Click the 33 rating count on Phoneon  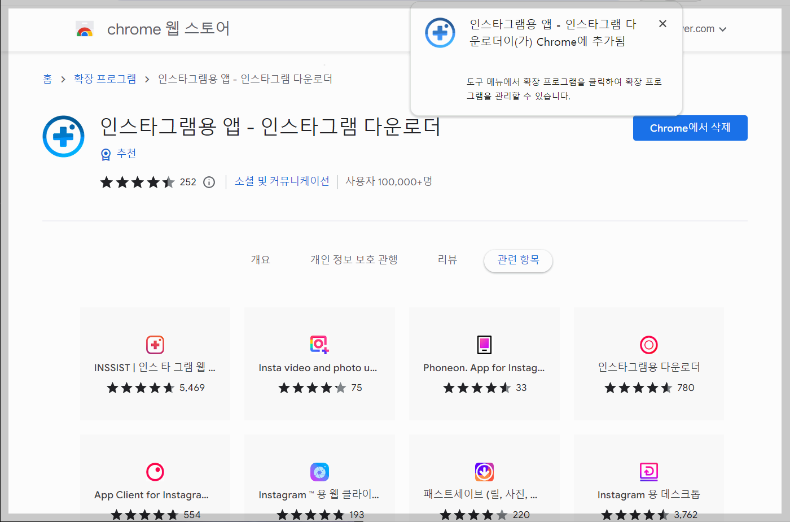(x=521, y=388)
